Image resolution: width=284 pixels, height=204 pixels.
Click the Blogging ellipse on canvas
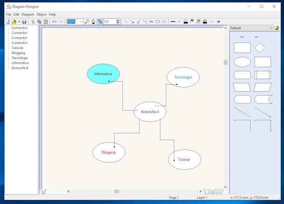pyautogui.click(x=108, y=152)
